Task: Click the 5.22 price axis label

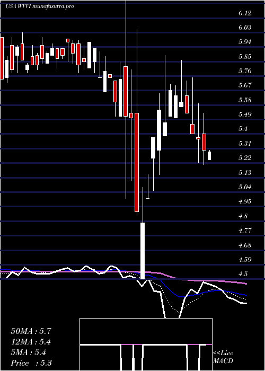Action: pyautogui.click(x=245, y=158)
